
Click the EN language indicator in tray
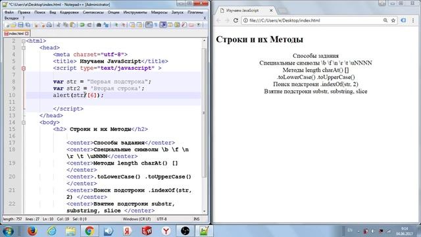350,230
